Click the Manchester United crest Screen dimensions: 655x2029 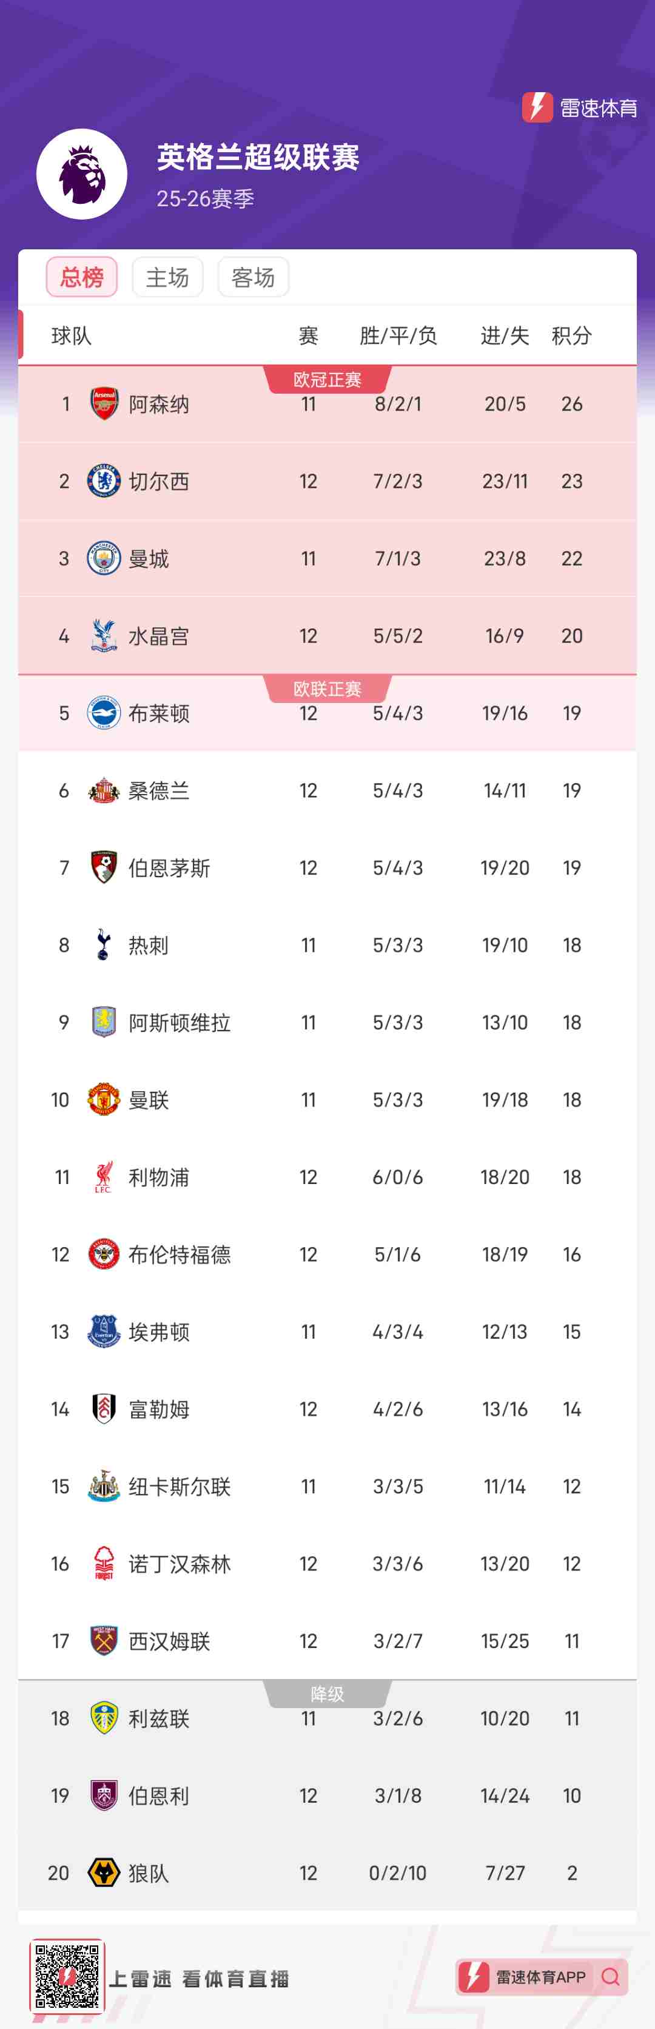point(104,1100)
